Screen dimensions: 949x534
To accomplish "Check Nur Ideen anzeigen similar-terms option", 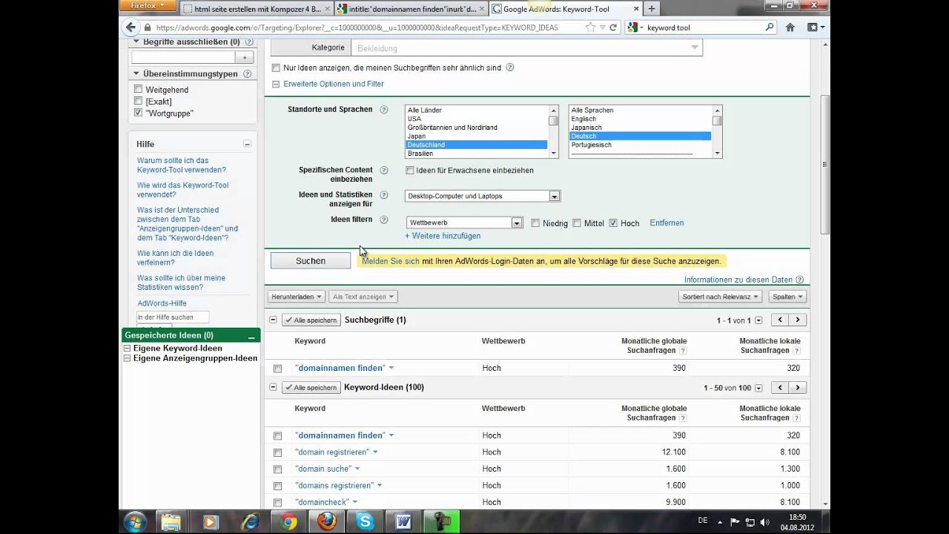I will (x=276, y=67).
